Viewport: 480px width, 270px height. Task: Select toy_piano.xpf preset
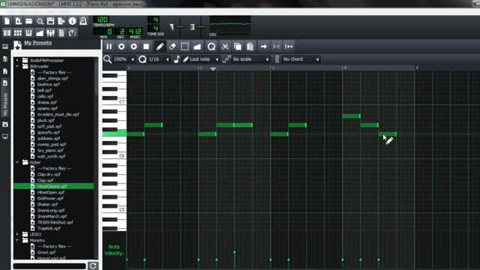[x=50, y=150]
